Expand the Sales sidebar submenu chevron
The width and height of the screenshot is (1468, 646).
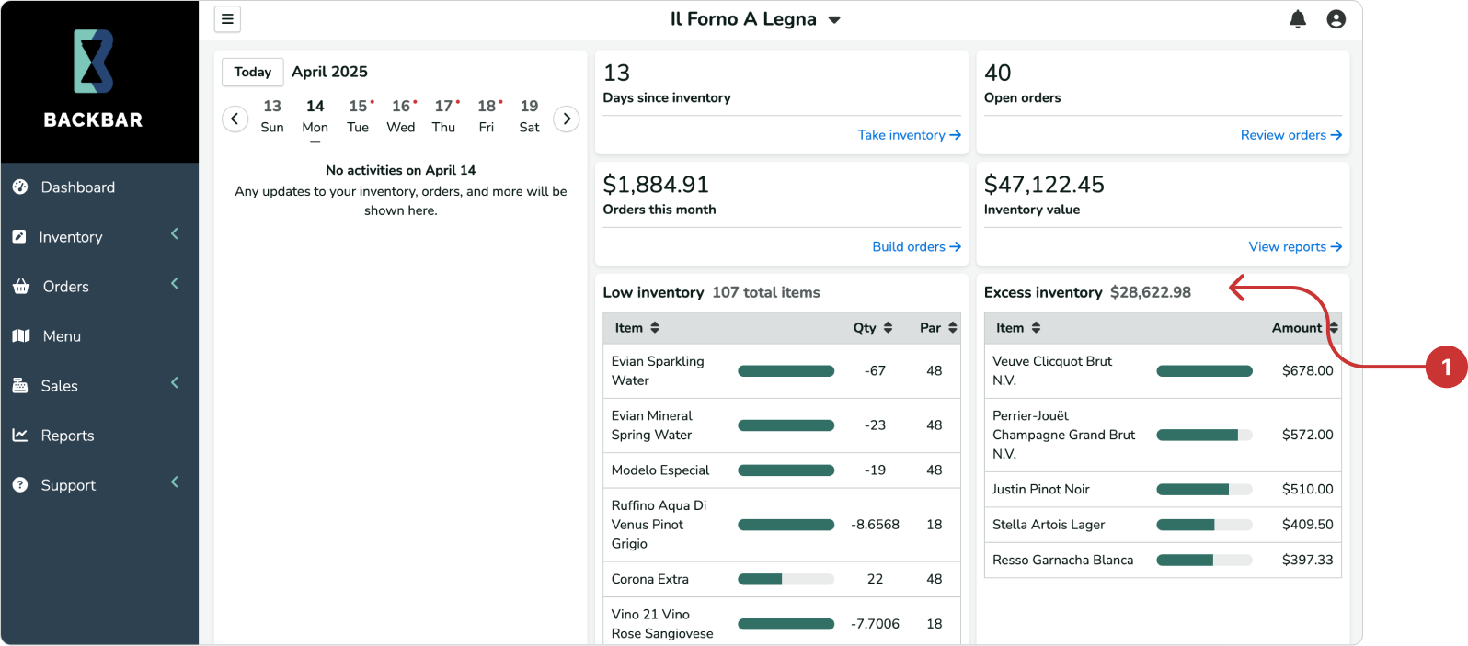pos(175,383)
